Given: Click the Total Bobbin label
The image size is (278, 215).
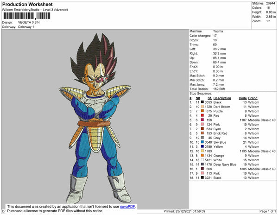Looking at the screenshot, I should 199,89.
